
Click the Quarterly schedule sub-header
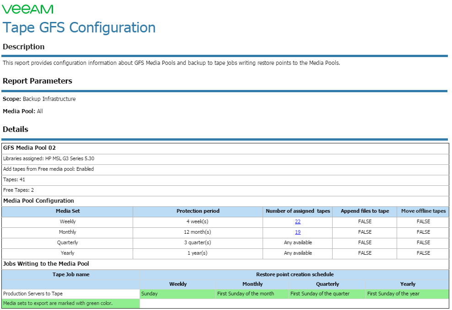click(327, 284)
